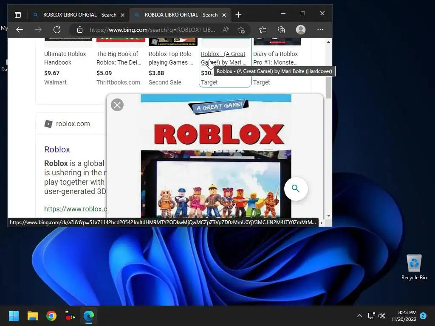Image resolution: width=435 pixels, height=326 pixels.
Task: Click the roblox.com site name
Action: point(73,124)
